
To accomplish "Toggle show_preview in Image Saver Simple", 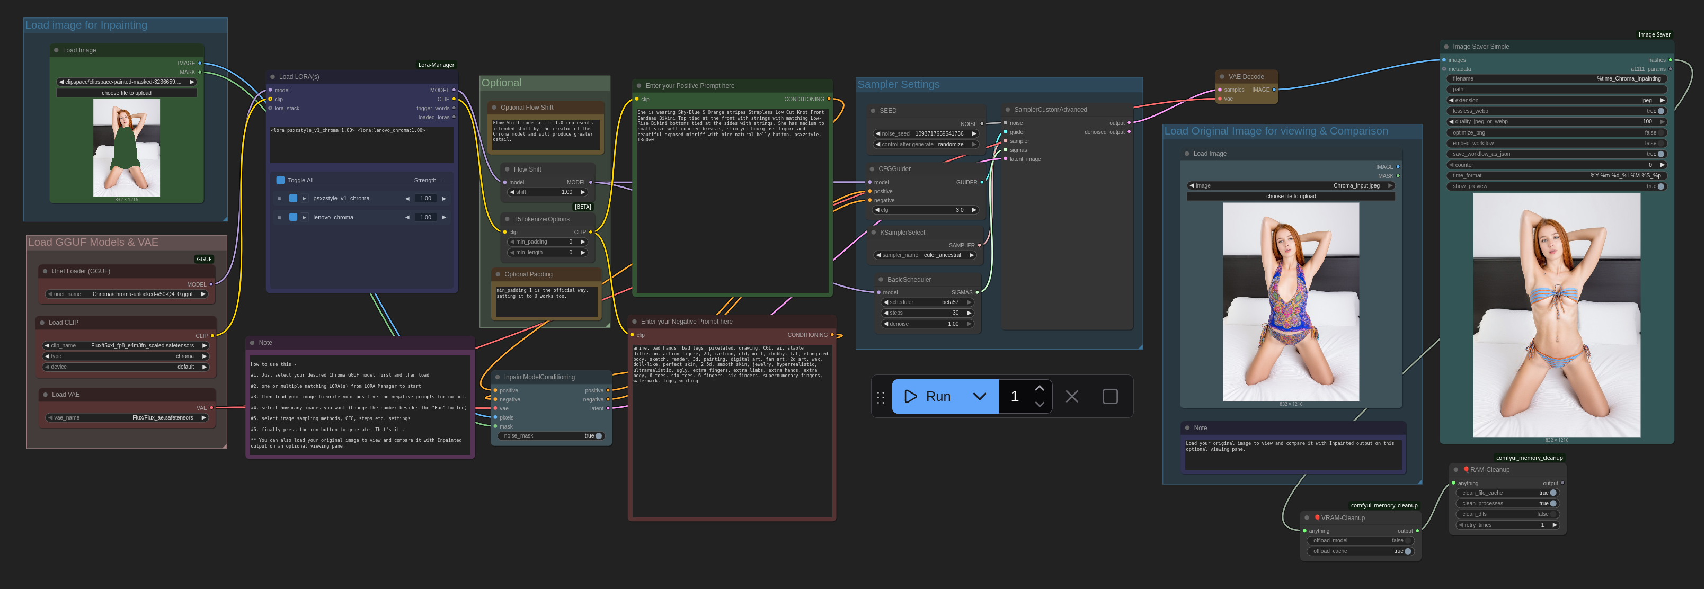I will pos(1660,186).
